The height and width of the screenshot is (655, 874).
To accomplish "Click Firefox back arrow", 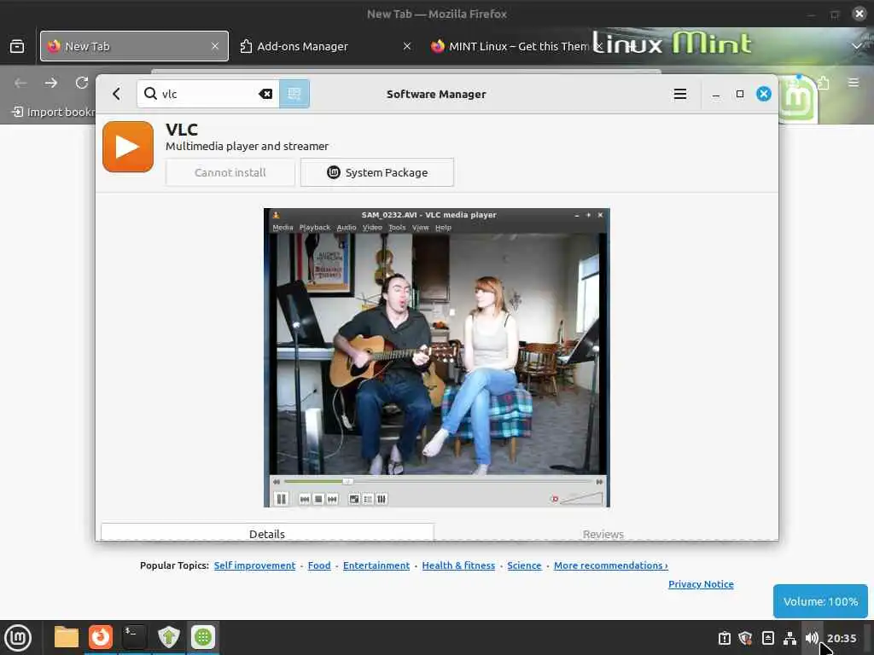I will click(20, 83).
